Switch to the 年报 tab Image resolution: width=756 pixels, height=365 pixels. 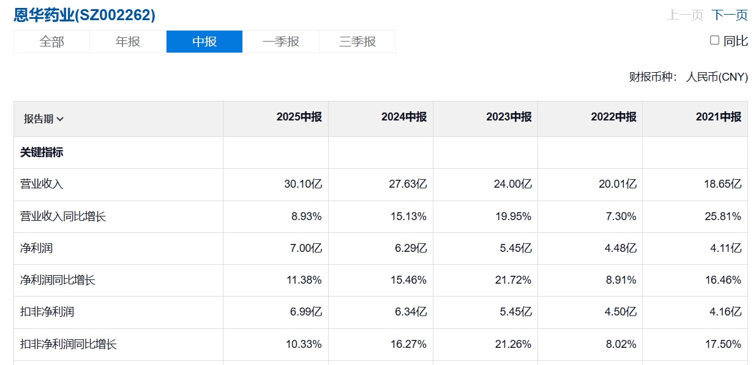click(128, 42)
